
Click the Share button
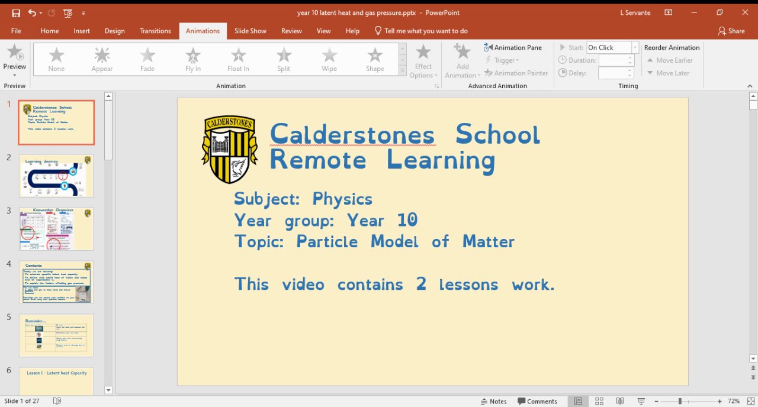point(731,31)
